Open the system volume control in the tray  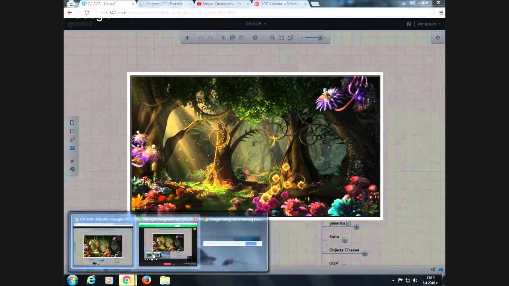pyautogui.click(x=415, y=280)
